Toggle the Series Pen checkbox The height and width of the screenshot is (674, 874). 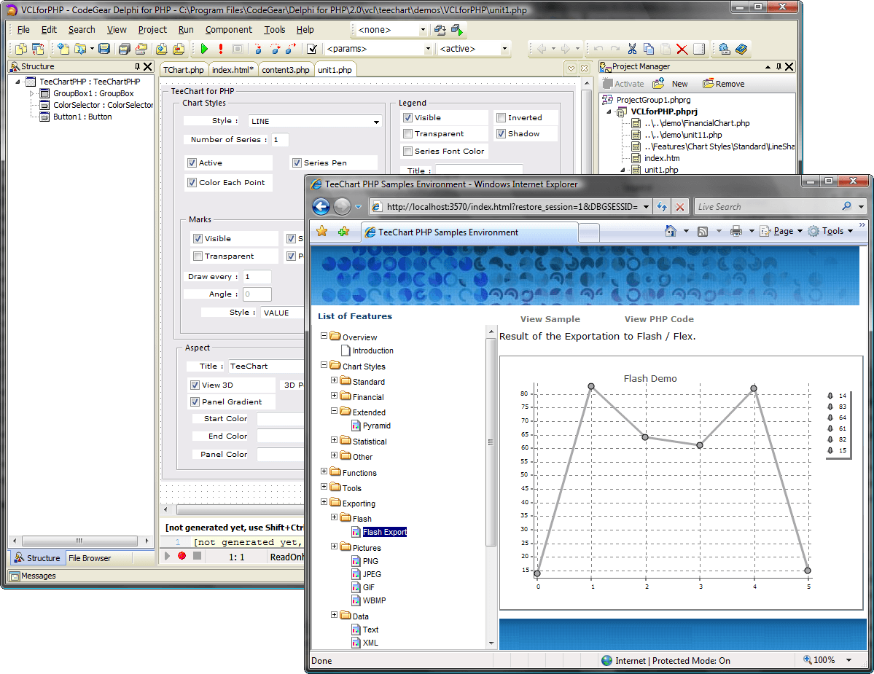click(297, 162)
